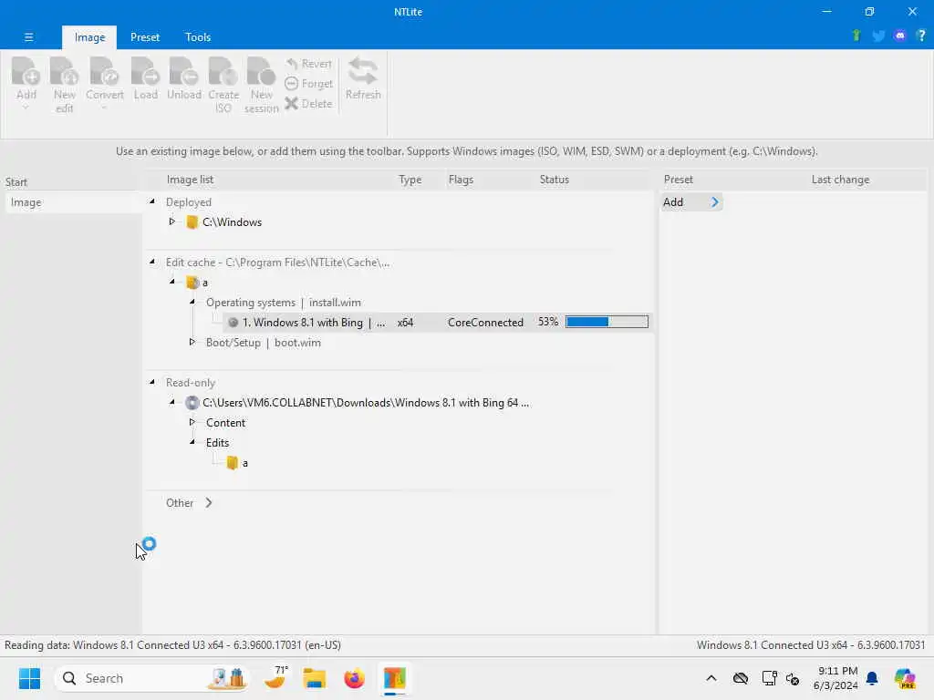Click the help question mark icon
The height and width of the screenshot is (700, 934).
[x=921, y=36]
